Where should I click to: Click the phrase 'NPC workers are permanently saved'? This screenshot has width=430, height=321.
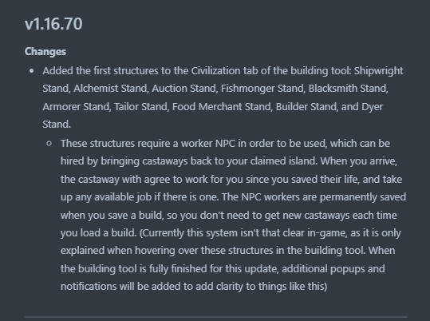tap(324, 197)
